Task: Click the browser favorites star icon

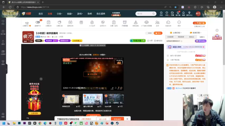Action: pos(175,7)
